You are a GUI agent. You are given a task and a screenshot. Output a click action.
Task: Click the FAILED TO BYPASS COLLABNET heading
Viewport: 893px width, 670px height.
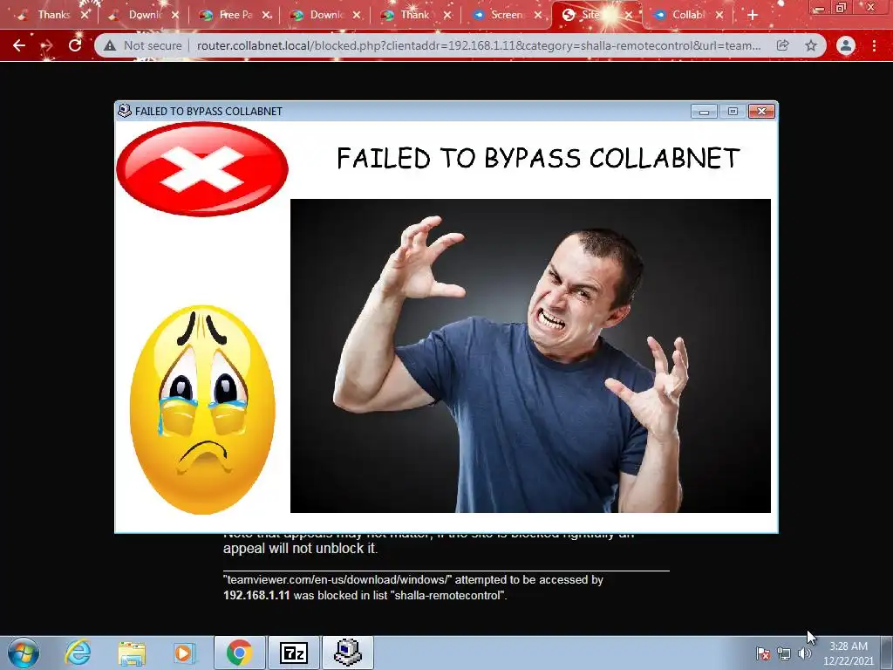click(x=538, y=158)
